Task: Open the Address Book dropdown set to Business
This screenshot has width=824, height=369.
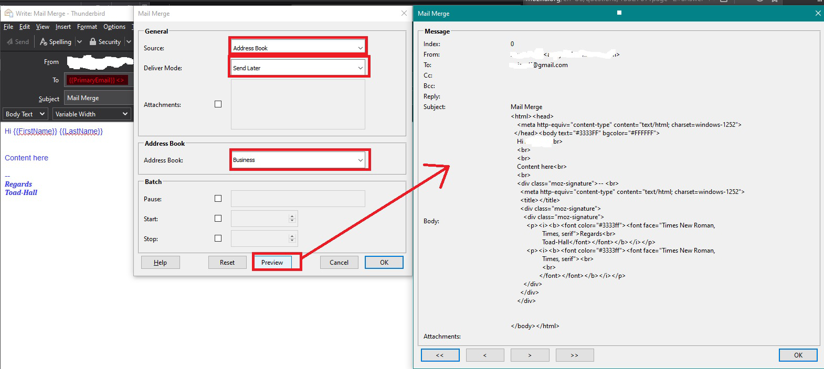Action: [x=298, y=160]
